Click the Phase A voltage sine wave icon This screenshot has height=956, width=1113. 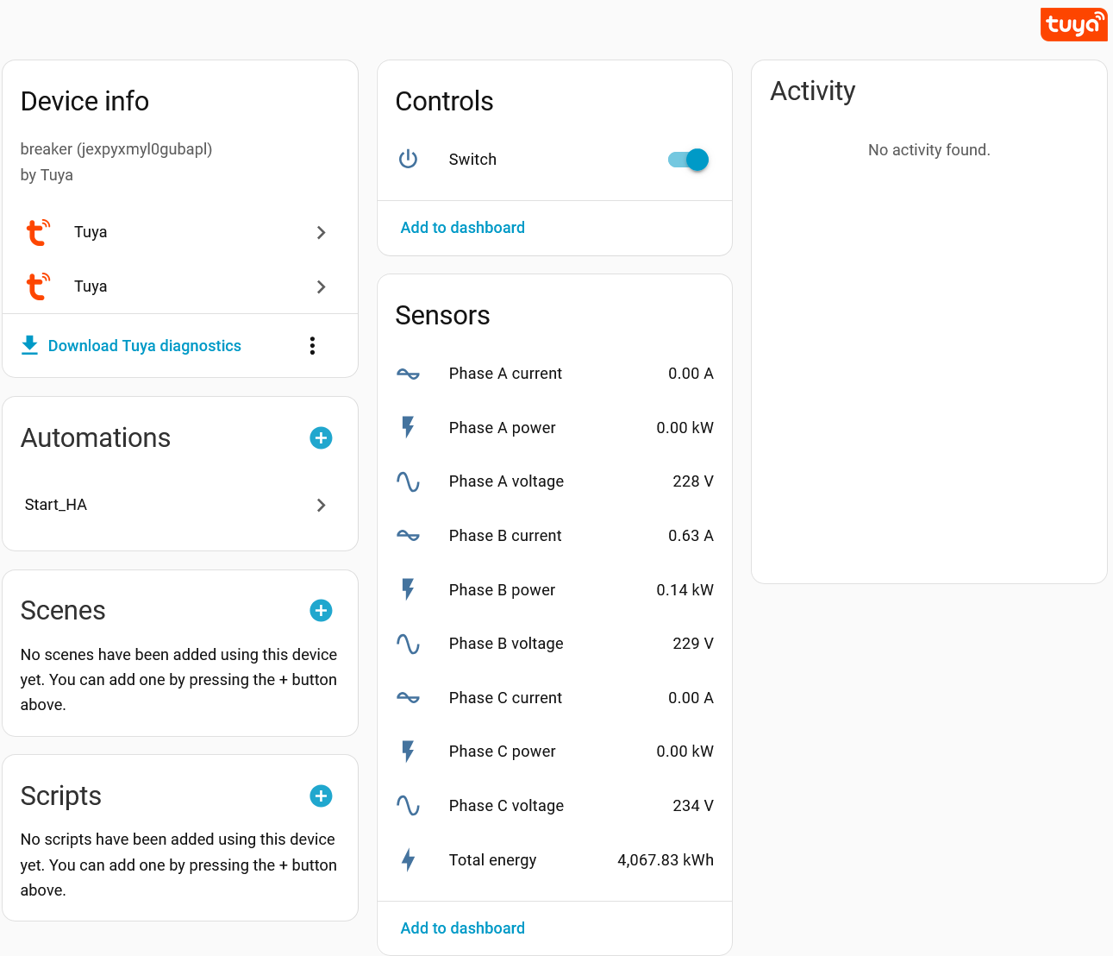(x=408, y=481)
